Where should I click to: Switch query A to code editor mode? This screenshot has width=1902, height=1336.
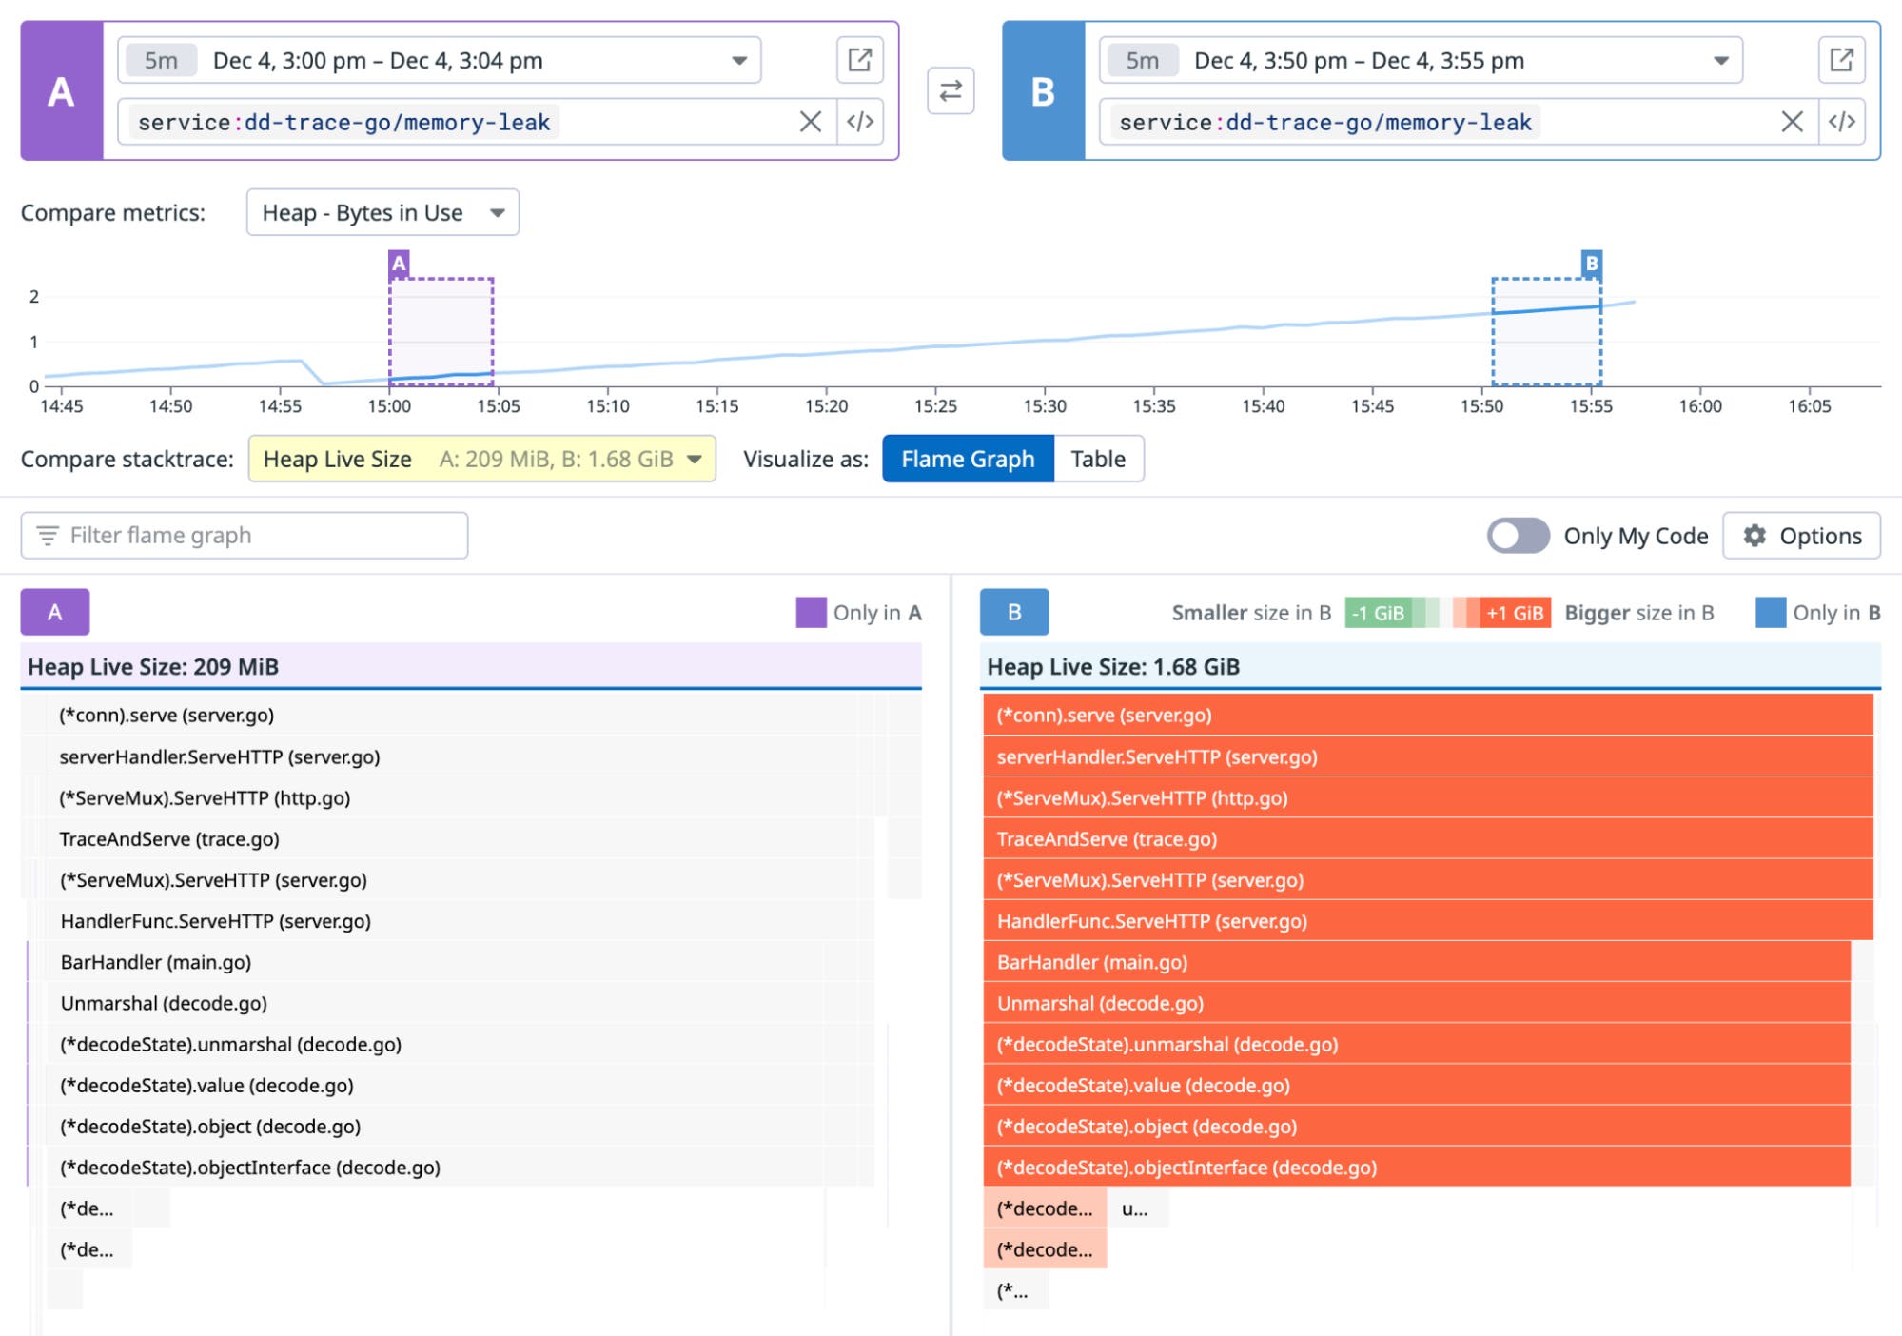[858, 121]
